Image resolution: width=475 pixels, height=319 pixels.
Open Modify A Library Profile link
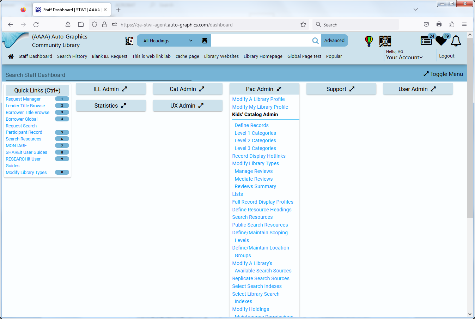(x=258, y=100)
